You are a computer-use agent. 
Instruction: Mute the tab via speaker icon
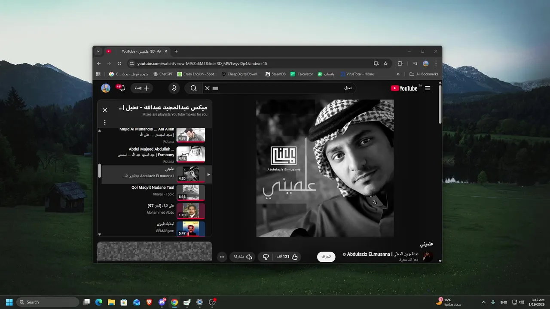tap(159, 51)
